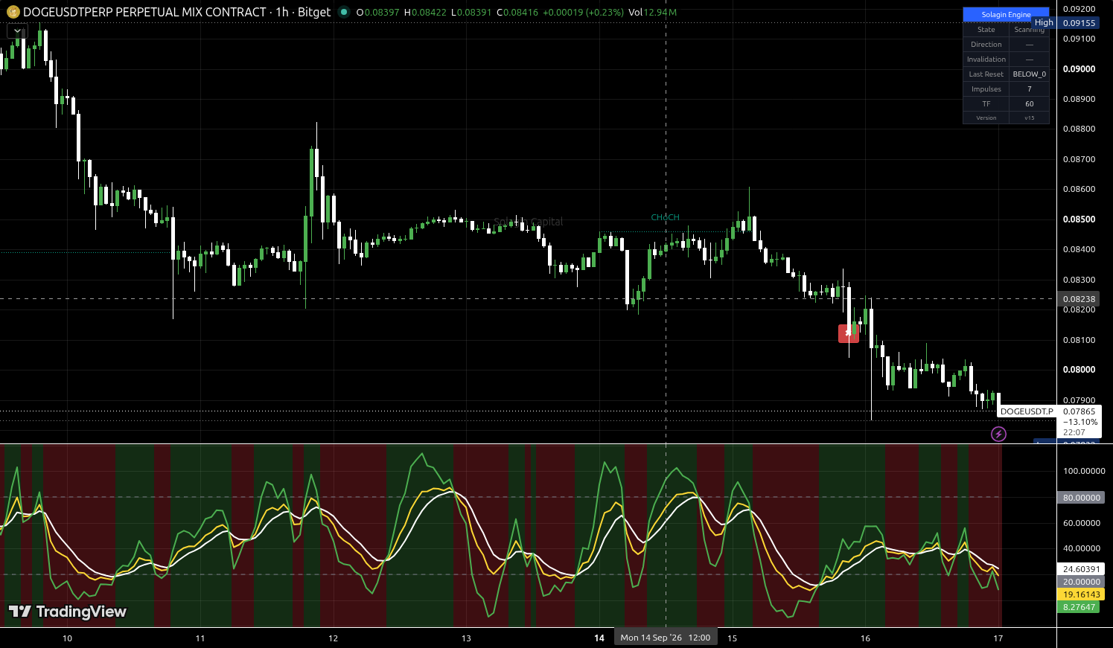Click the -13.10% change in price label
The image size is (1113, 648).
click(x=1080, y=422)
